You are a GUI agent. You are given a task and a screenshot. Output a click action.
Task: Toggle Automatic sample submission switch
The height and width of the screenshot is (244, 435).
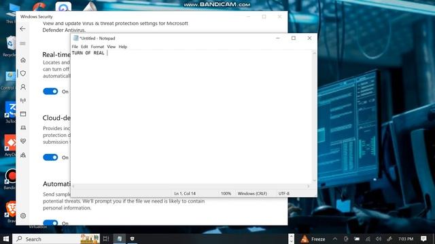pos(50,222)
